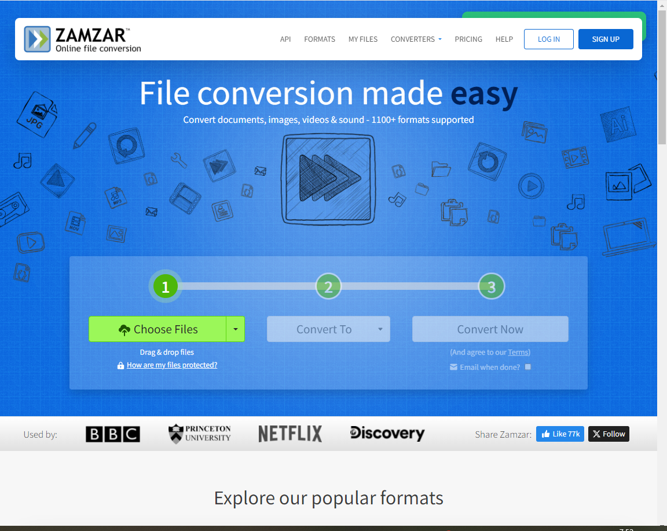Click the Used by: label
This screenshot has width=667, height=531.
(41, 434)
